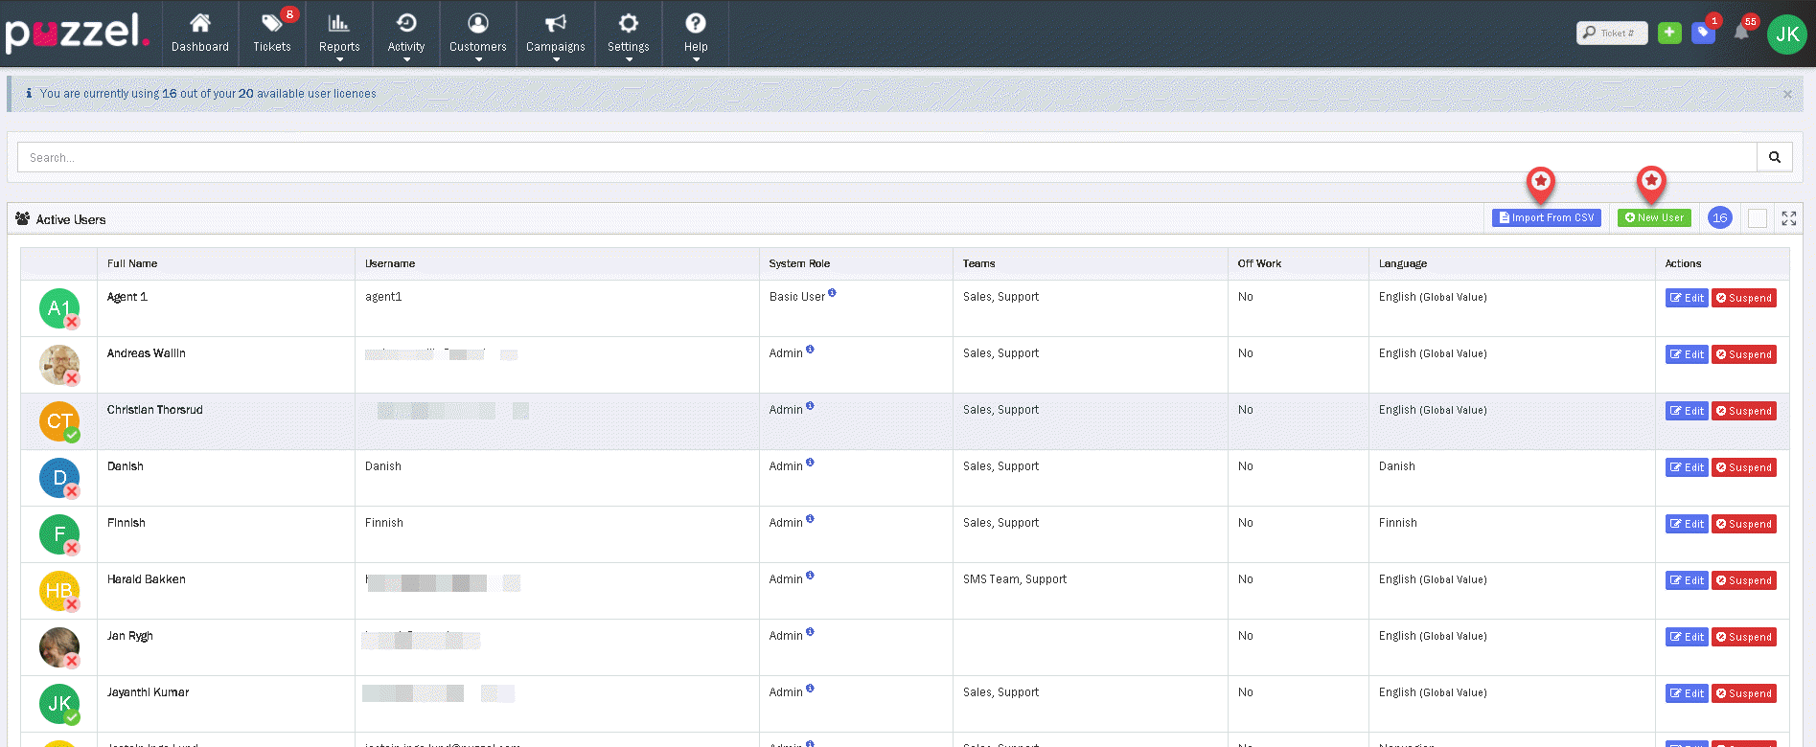Expand the Active Users panel fullscreen
Image resolution: width=1816 pixels, height=747 pixels.
[1788, 218]
